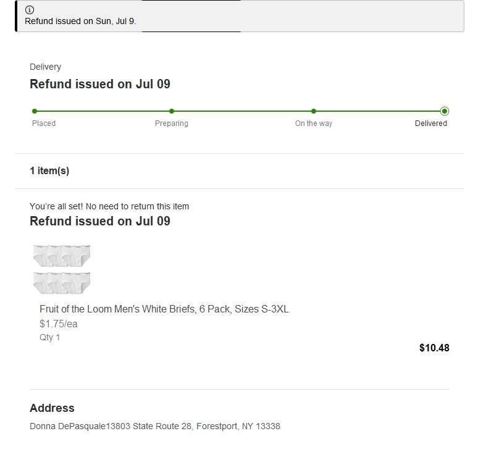Open the white briefs product thumbnail
494x473 pixels.
tap(62, 269)
